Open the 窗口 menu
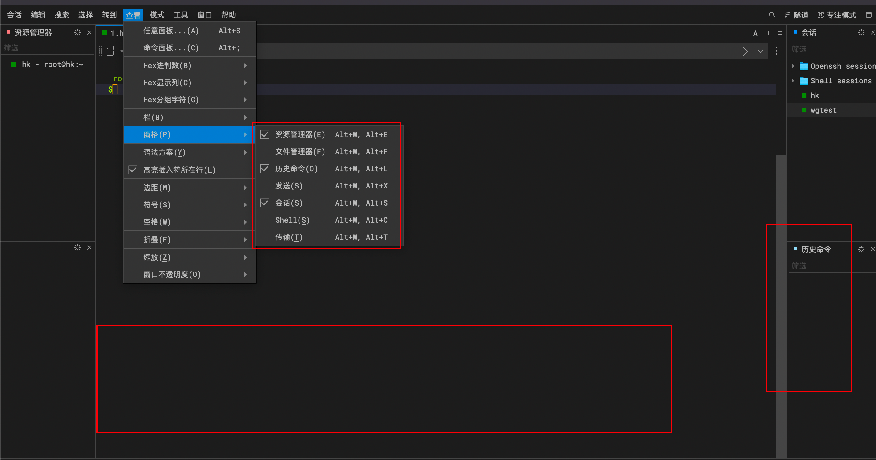 [205, 15]
